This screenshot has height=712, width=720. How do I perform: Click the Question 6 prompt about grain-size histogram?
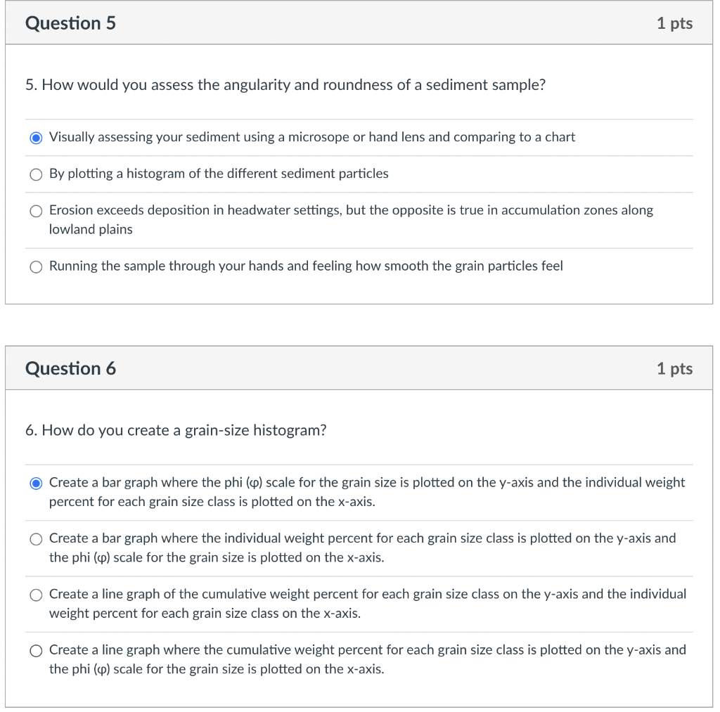(174, 430)
